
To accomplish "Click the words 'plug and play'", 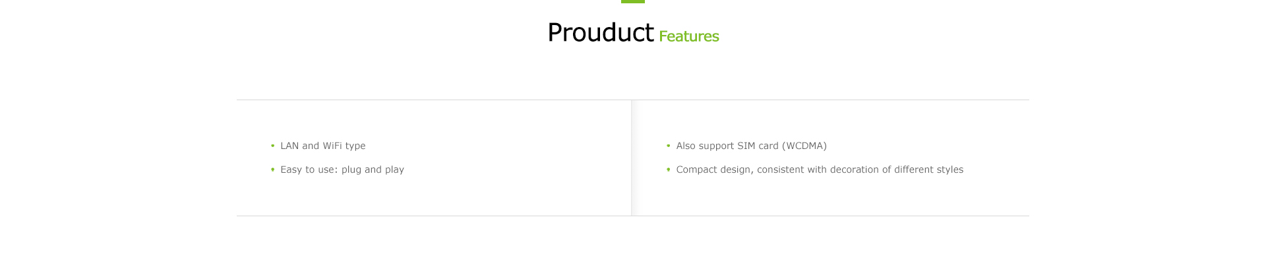I will (x=373, y=169).
